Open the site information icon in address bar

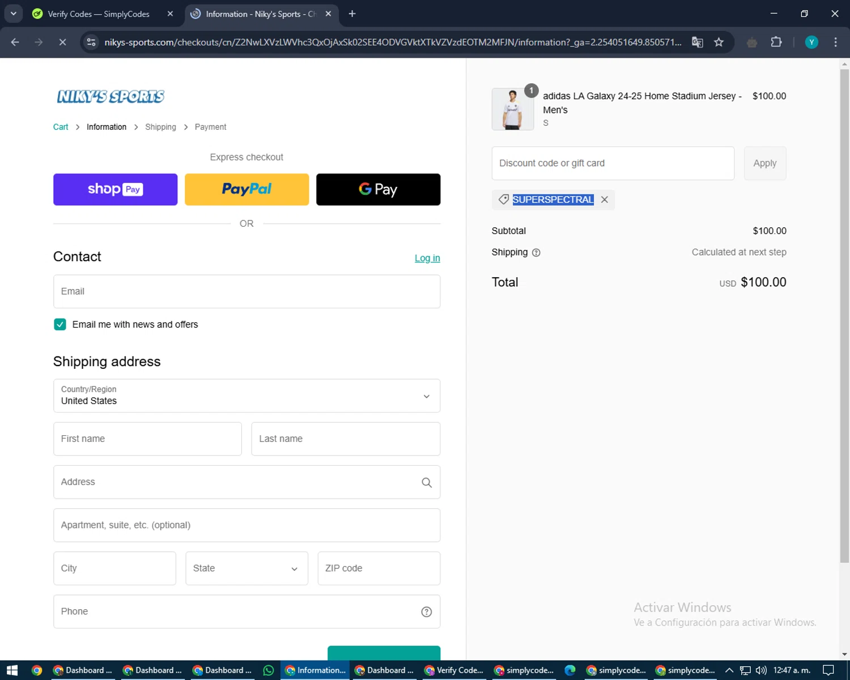coord(91,42)
